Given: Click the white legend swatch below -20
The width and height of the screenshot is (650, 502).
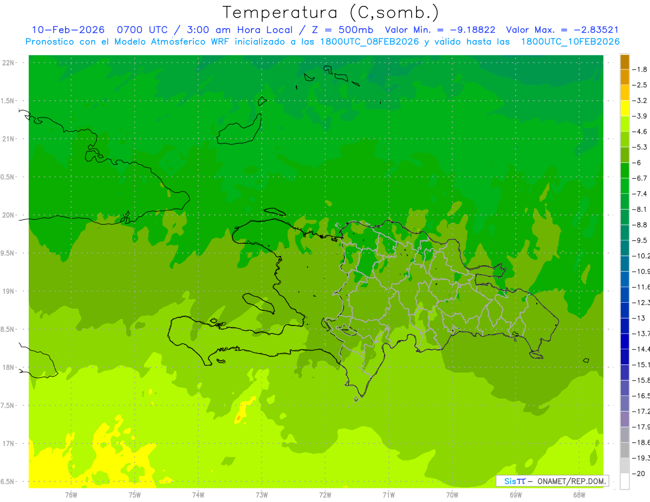Looking at the screenshot, I should (x=625, y=481).
